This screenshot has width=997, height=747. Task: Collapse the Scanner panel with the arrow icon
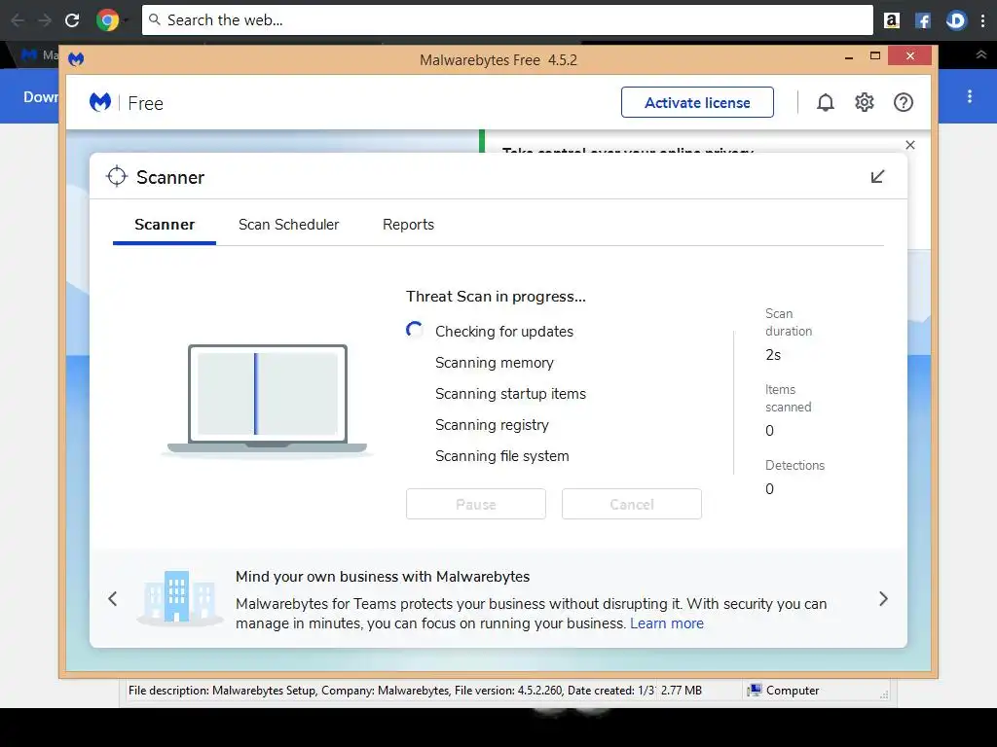tap(877, 177)
